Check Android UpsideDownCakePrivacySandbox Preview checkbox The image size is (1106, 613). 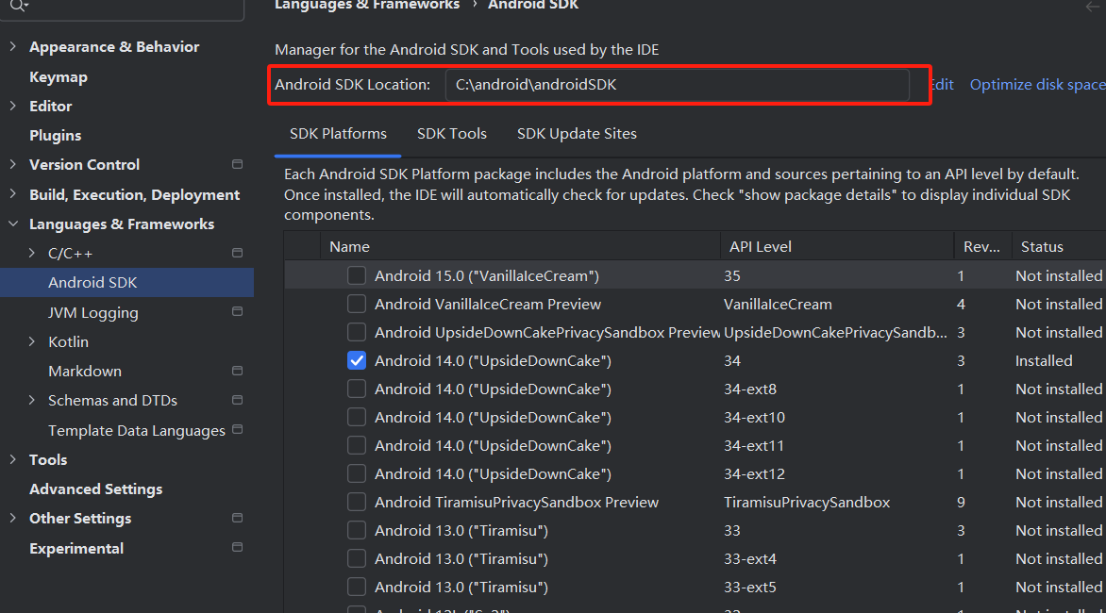point(357,332)
